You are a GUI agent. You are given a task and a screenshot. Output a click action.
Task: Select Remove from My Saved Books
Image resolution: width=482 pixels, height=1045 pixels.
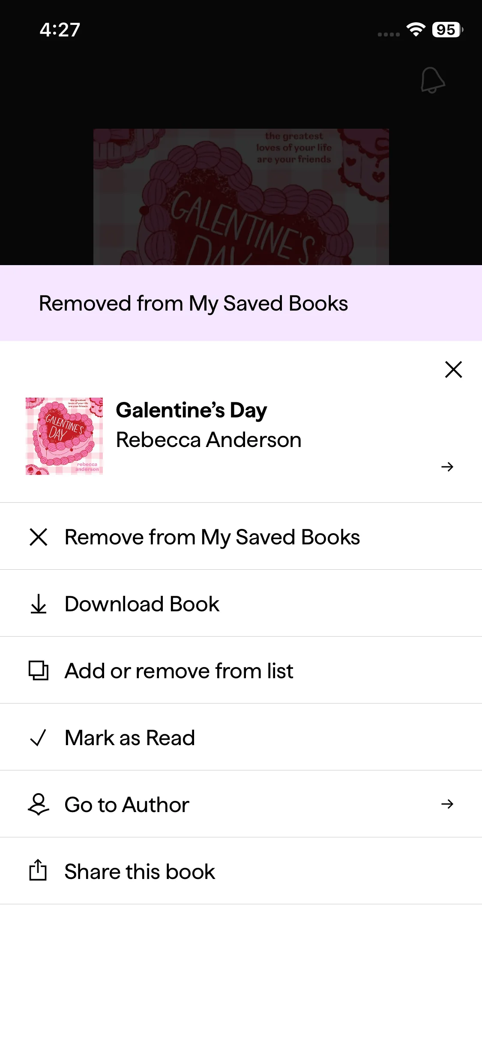(212, 537)
